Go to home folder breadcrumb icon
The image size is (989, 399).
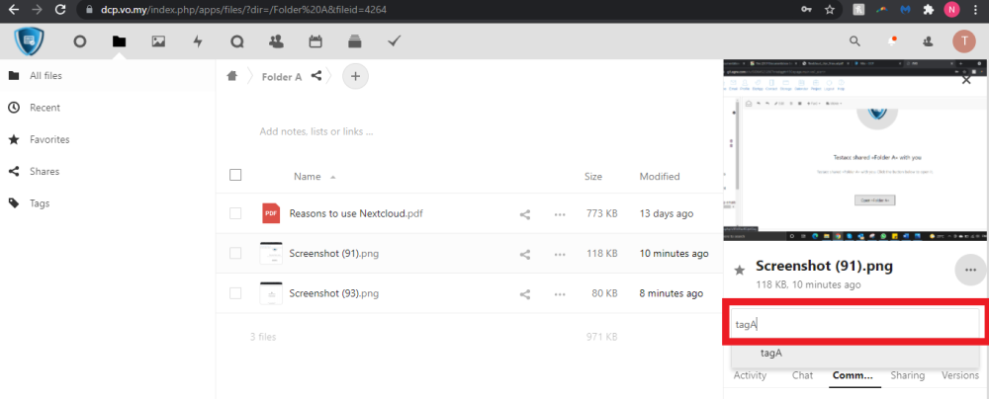click(x=232, y=76)
